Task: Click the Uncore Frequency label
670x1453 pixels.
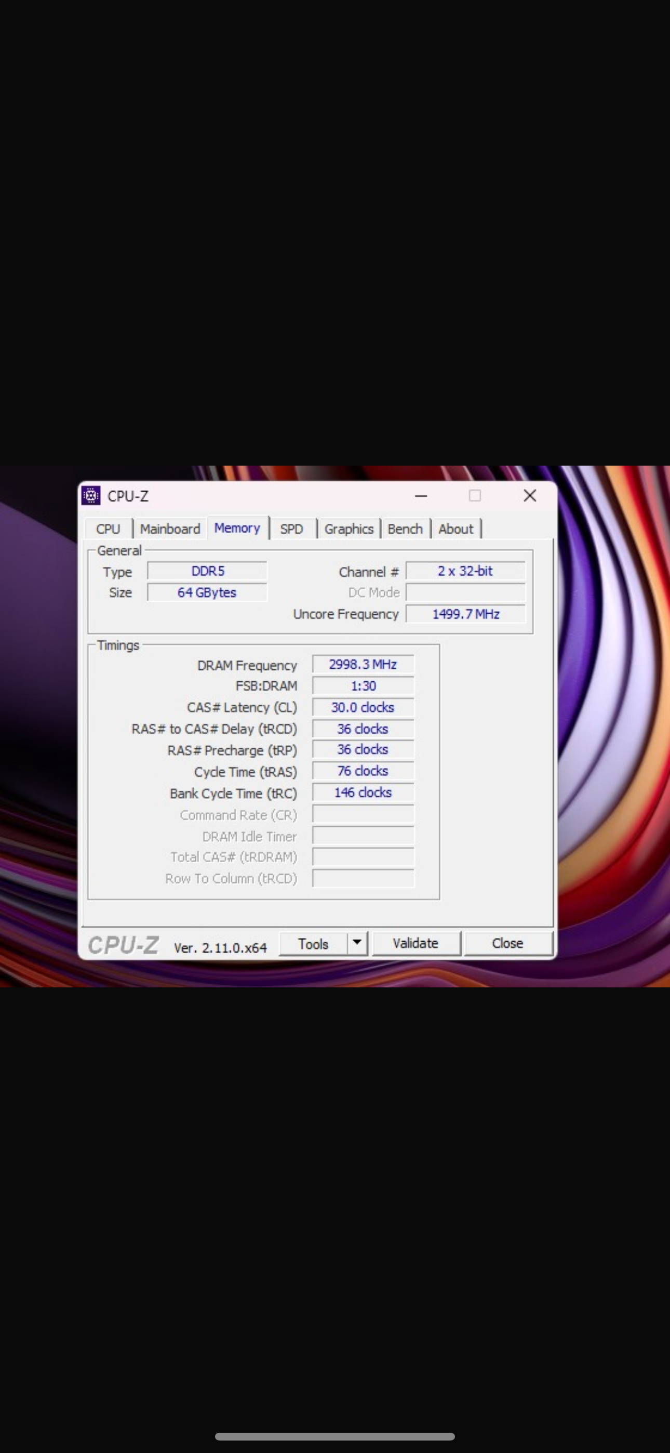Action: pos(346,614)
